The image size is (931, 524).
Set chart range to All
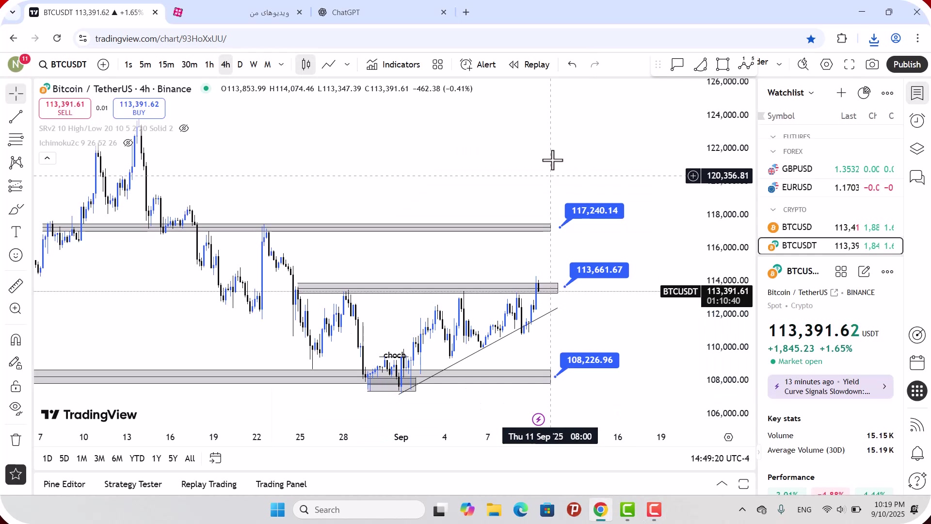[x=190, y=458]
